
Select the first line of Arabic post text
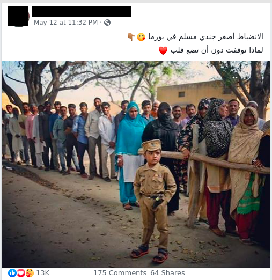(x=205, y=37)
